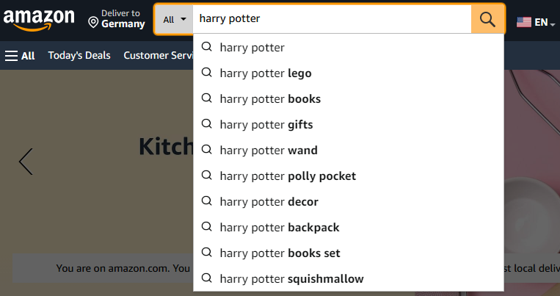Choose harry potter backpack suggestion
The image size is (560, 296).
[x=349, y=228]
